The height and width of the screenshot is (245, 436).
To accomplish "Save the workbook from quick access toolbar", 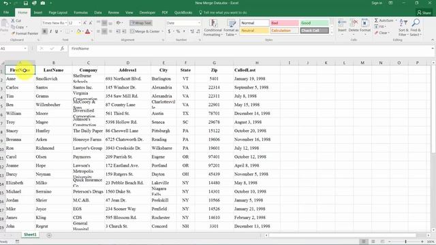I will tap(26, 3).
